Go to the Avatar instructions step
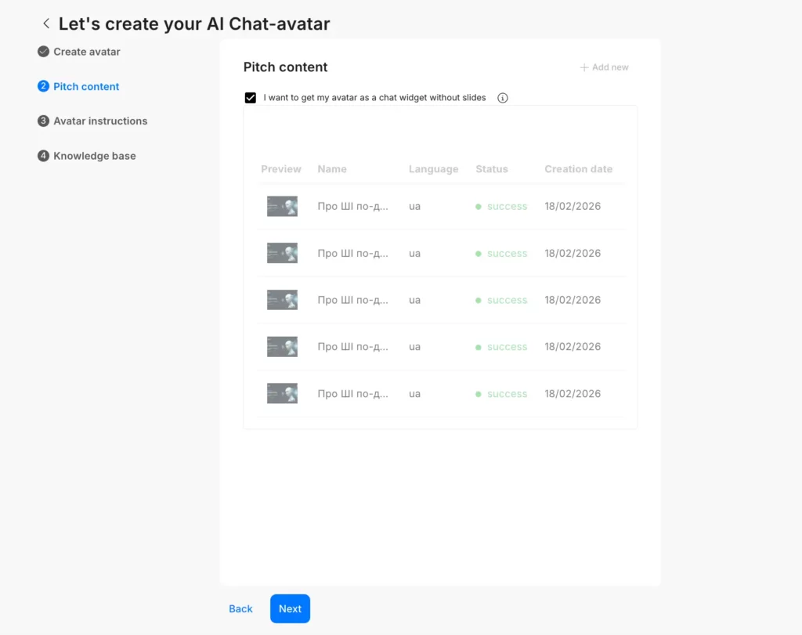Screen dimensions: 802x635 (x=100, y=121)
